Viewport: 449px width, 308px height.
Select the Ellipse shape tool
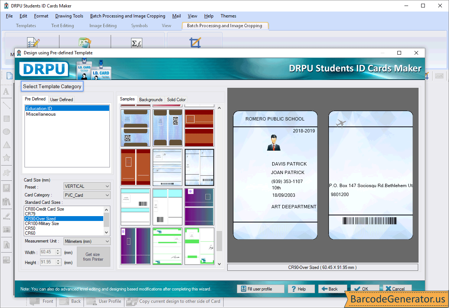pyautogui.click(x=6, y=132)
